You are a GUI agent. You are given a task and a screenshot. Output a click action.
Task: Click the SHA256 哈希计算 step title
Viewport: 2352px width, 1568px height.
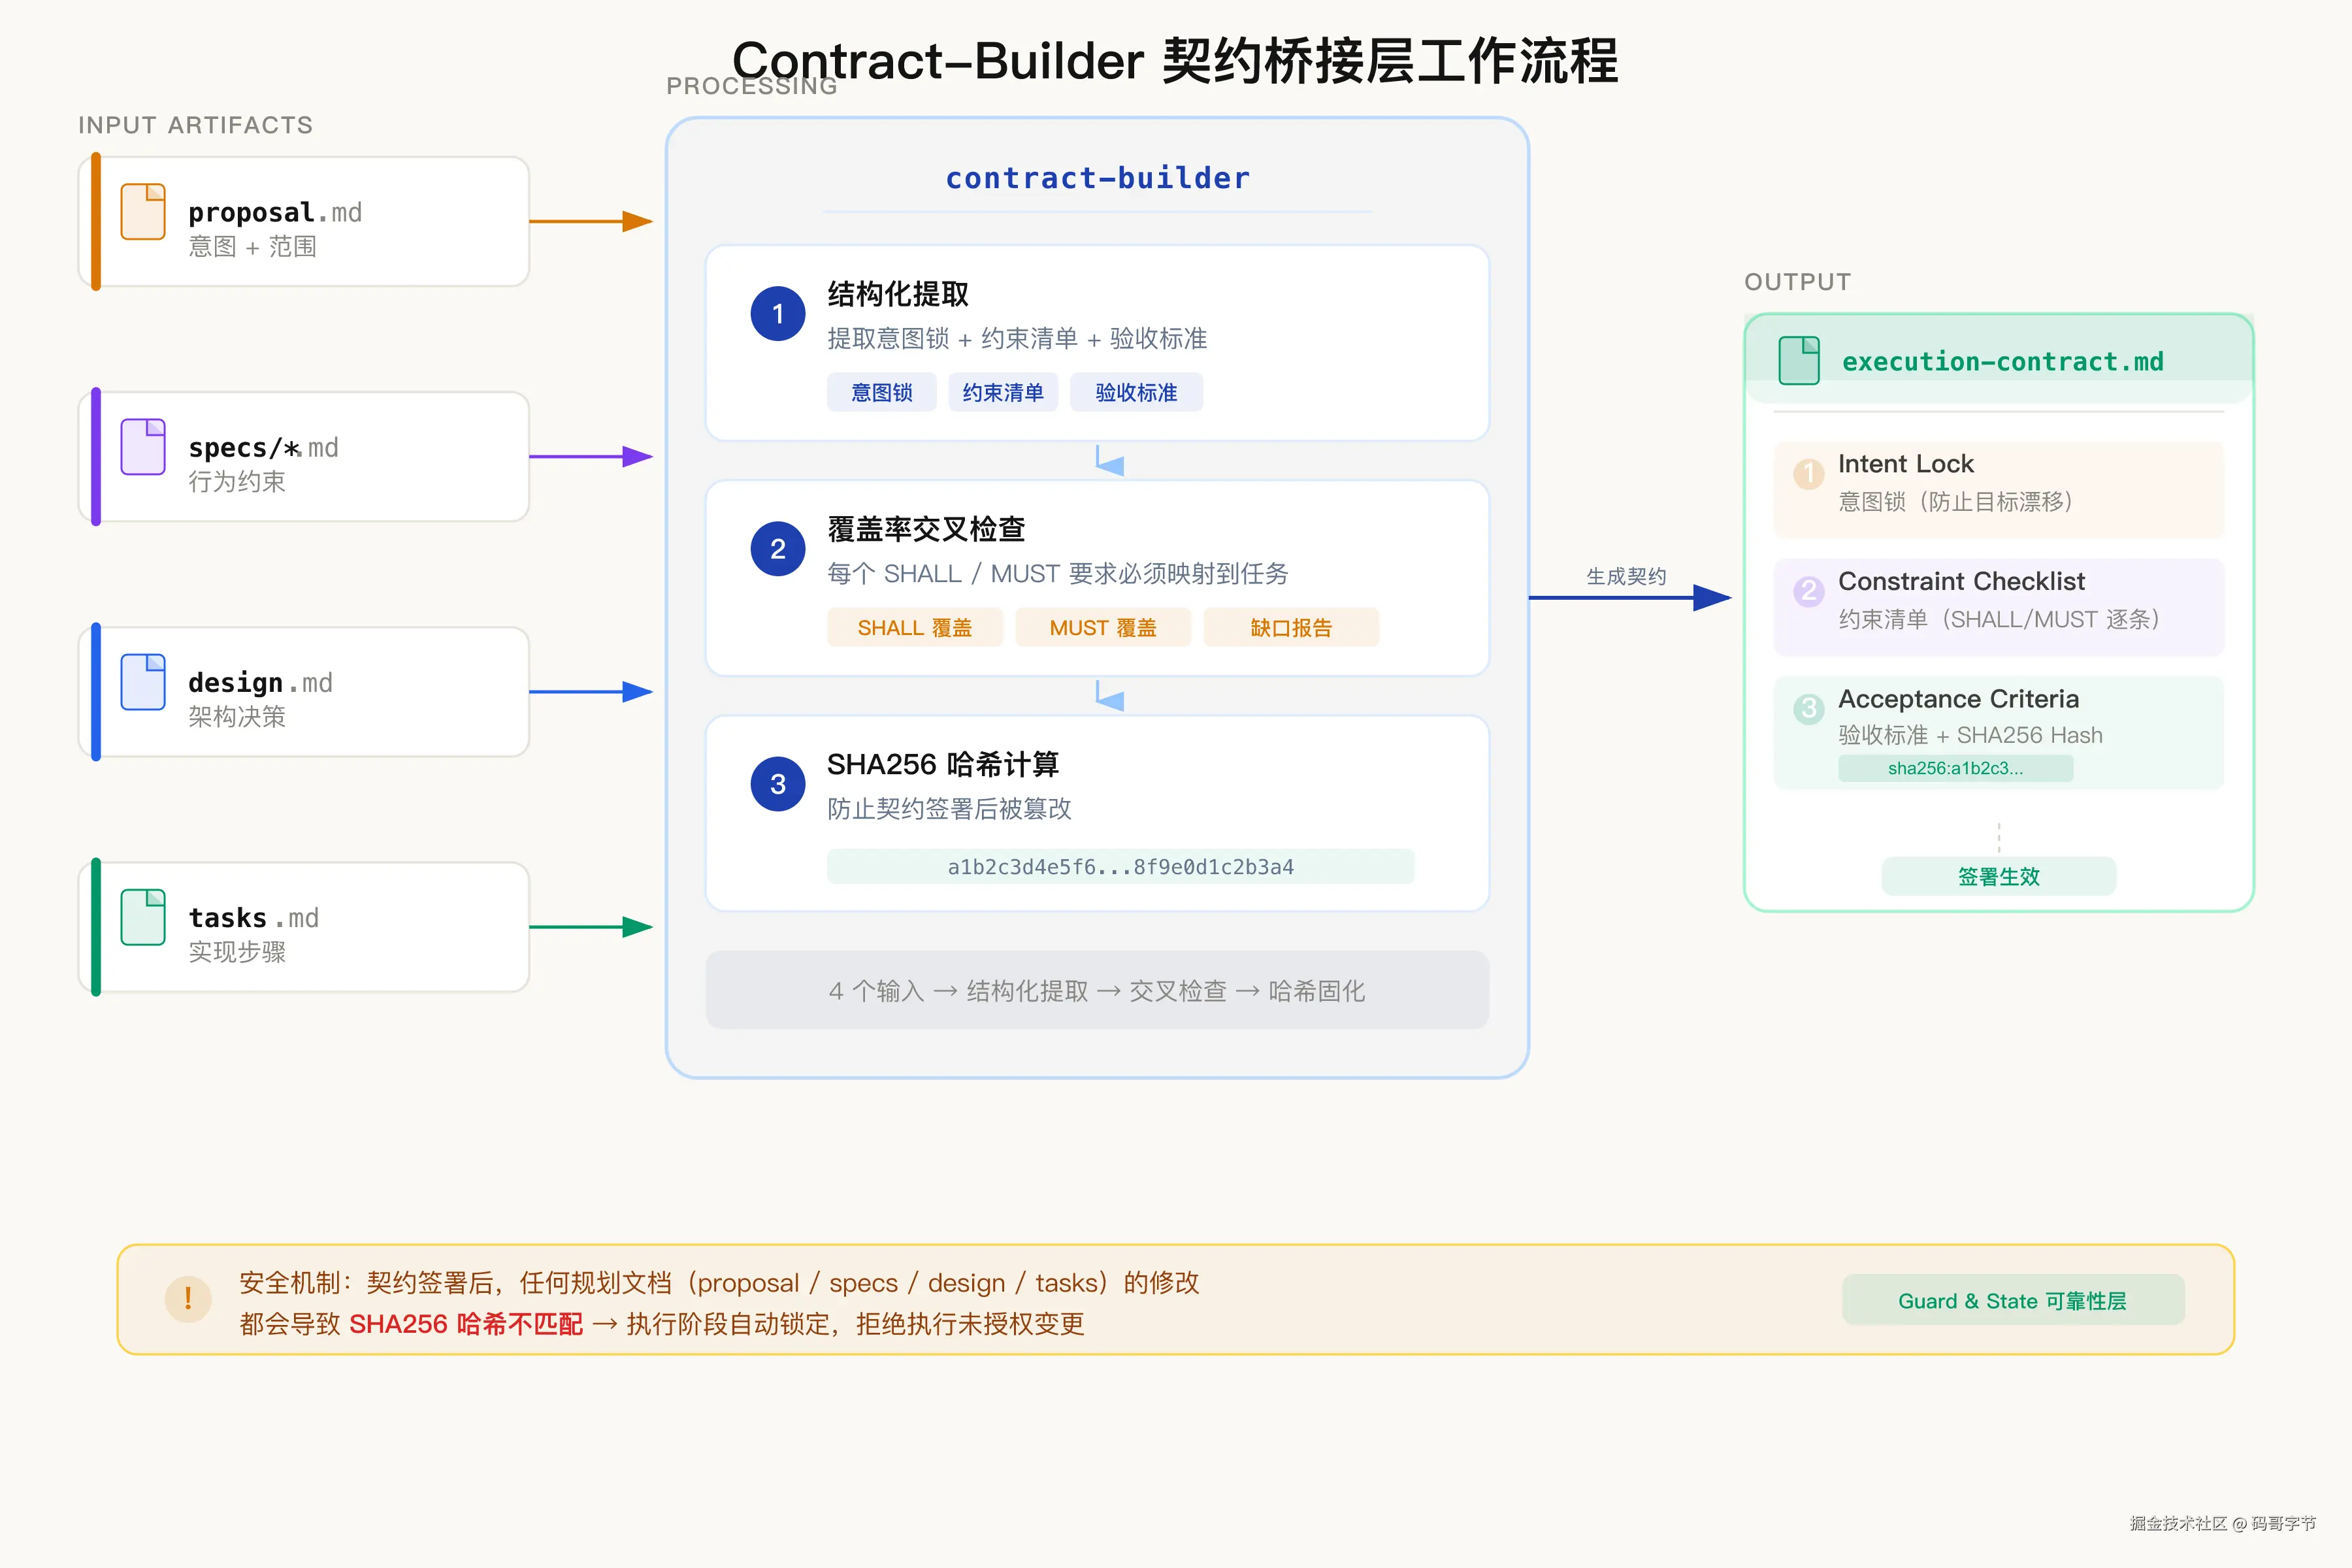click(942, 764)
